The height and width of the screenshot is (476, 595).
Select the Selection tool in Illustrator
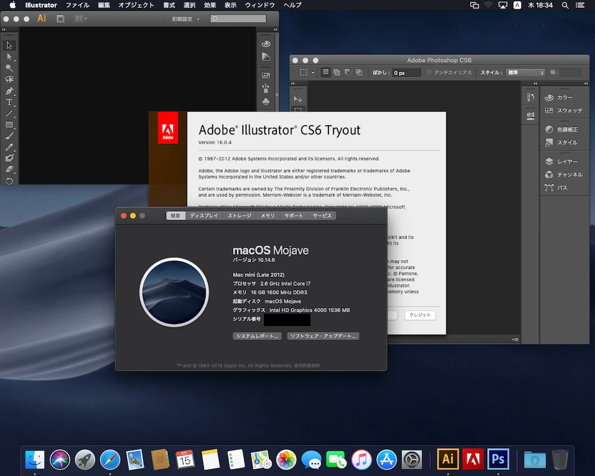coord(9,45)
